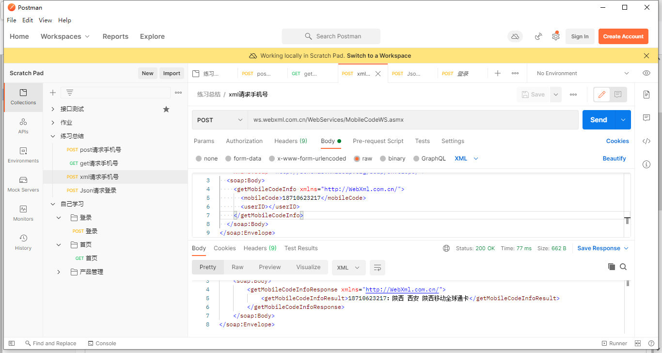Switch to the Headers request tab
Image resolution: width=662 pixels, height=353 pixels.
click(x=290, y=141)
